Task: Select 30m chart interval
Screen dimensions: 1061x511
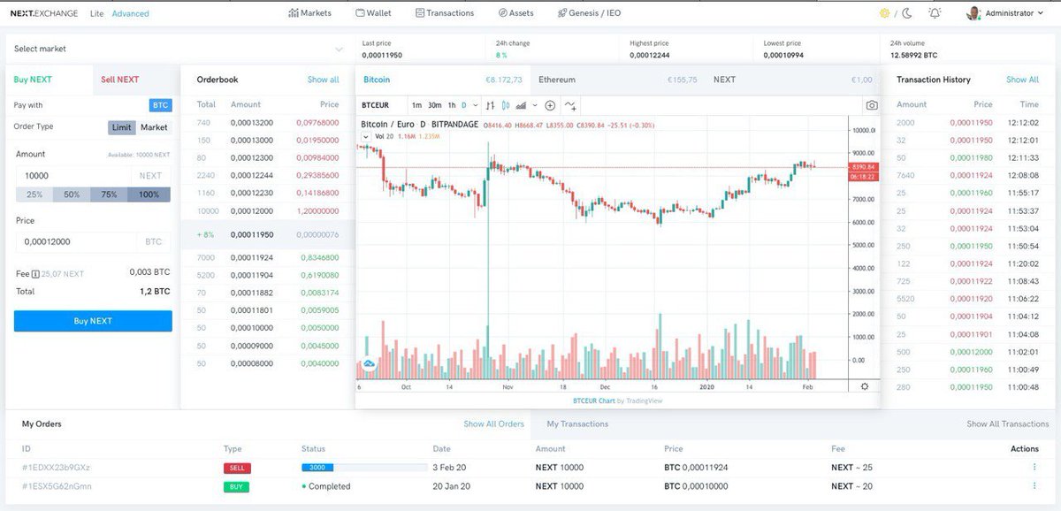Action: coord(434,105)
